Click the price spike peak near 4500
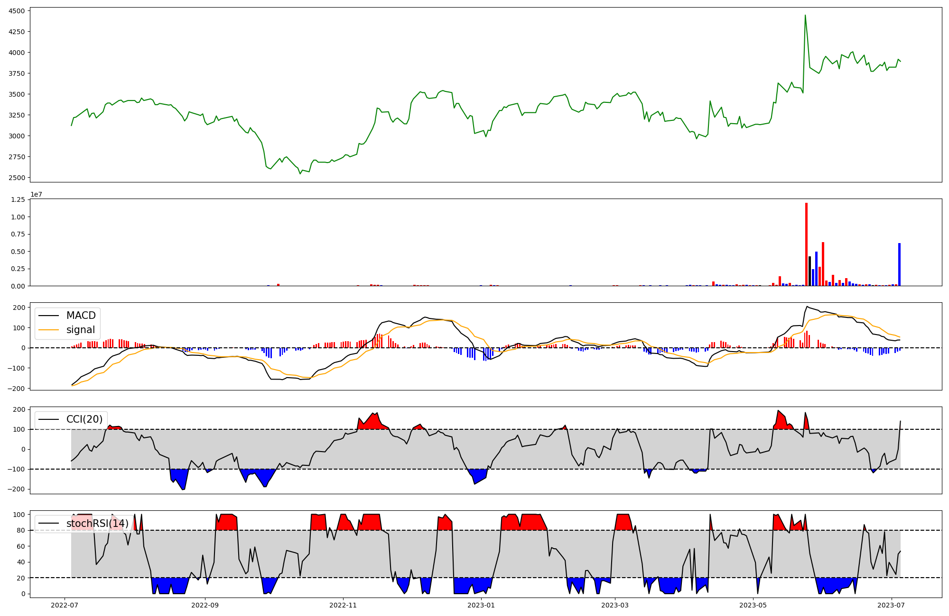This screenshot has height=616, width=949. pyautogui.click(x=805, y=16)
